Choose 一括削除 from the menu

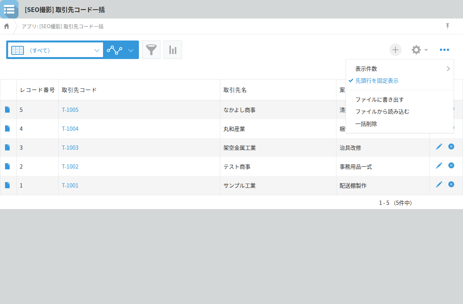tap(400, 124)
